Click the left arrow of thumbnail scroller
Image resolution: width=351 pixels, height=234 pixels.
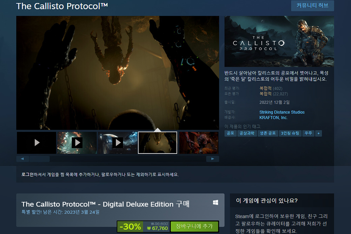point(22,159)
